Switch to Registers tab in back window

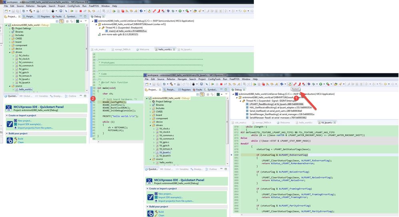[44, 16]
